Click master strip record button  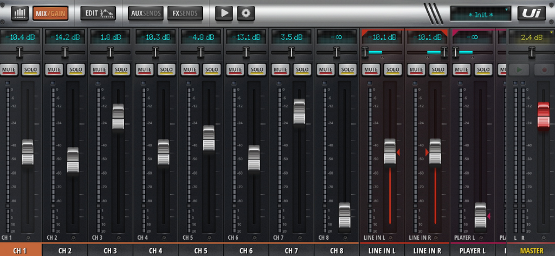pyautogui.click(x=543, y=70)
